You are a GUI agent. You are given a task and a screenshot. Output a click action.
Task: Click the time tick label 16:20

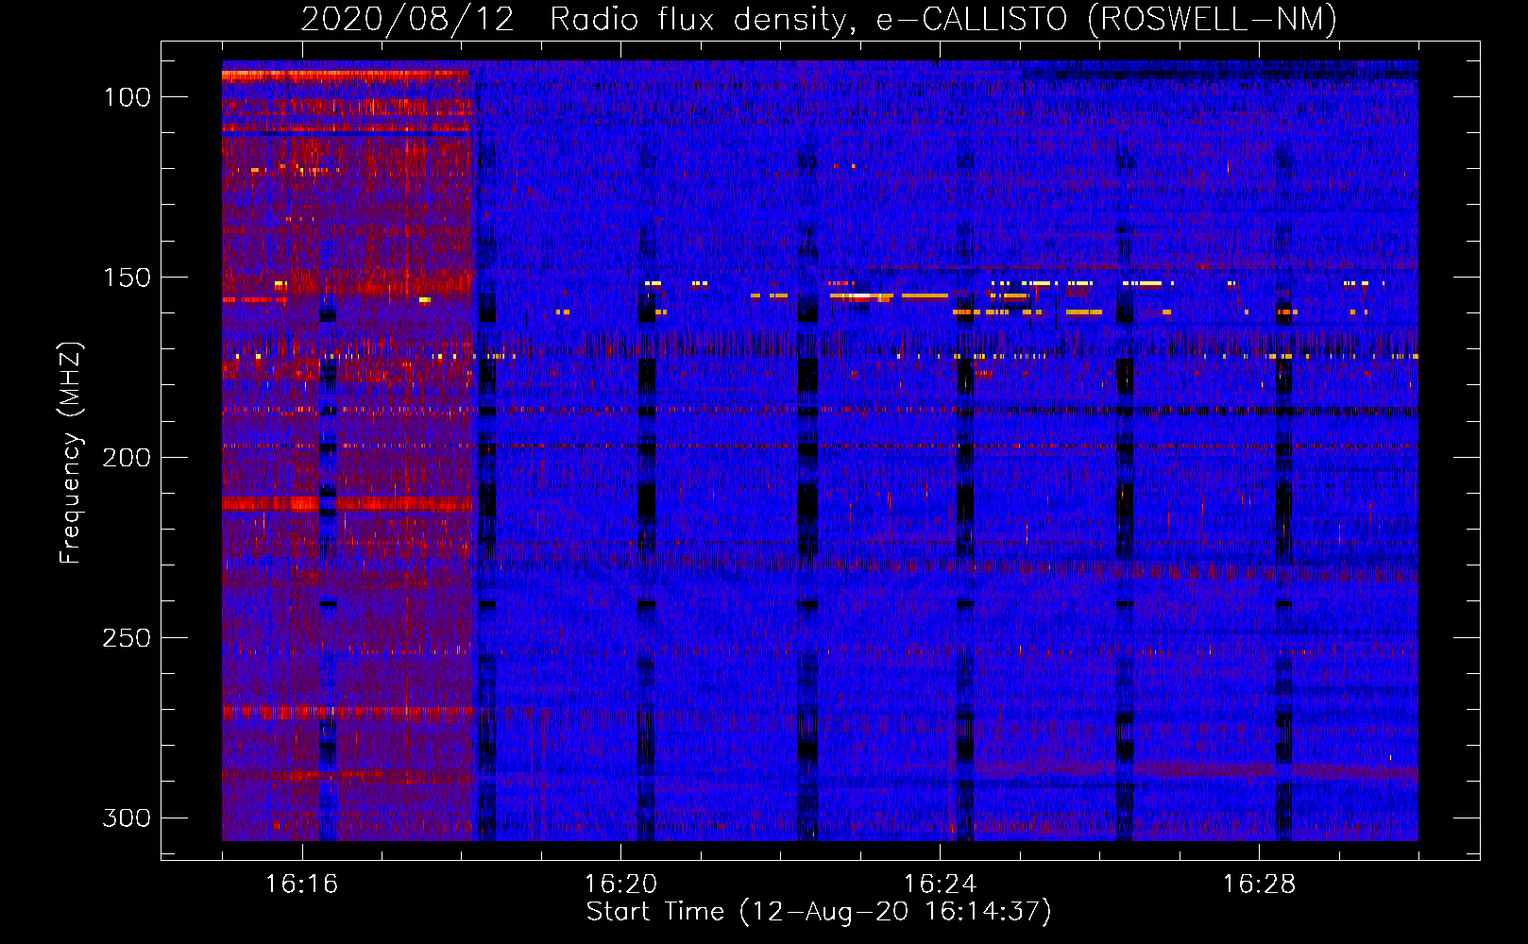[621, 885]
